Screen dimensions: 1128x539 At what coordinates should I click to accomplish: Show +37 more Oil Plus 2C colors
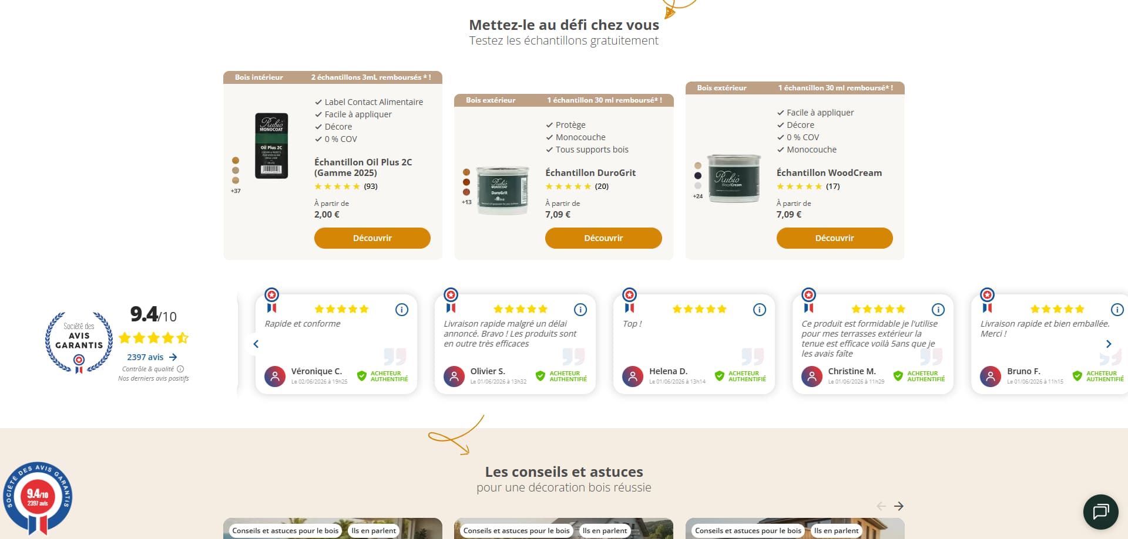[x=236, y=191]
